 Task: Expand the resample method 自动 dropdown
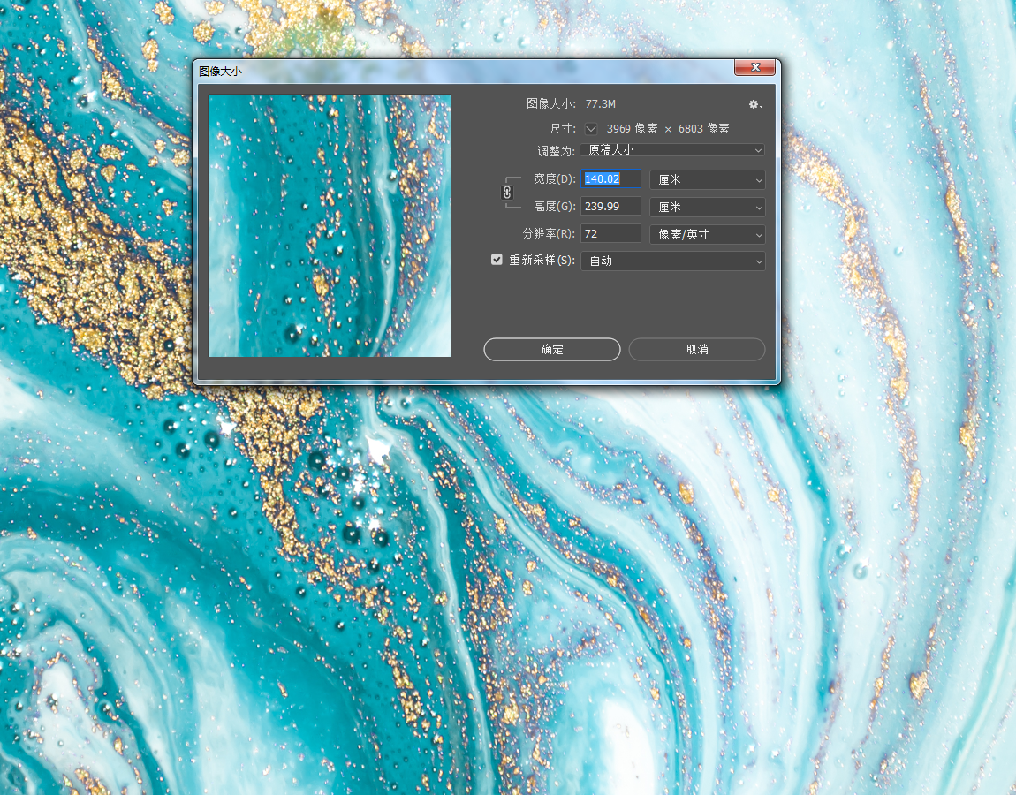point(672,261)
